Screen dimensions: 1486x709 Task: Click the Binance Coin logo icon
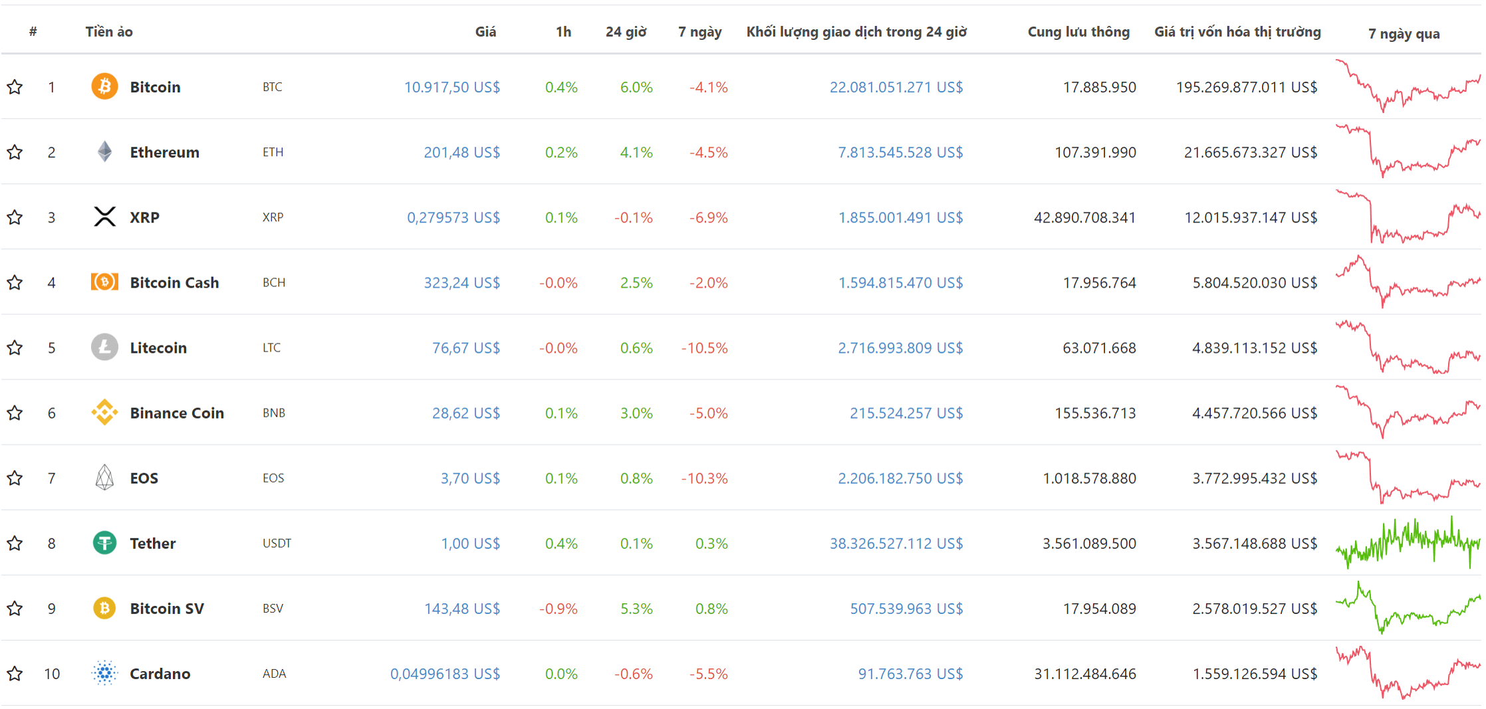104,412
